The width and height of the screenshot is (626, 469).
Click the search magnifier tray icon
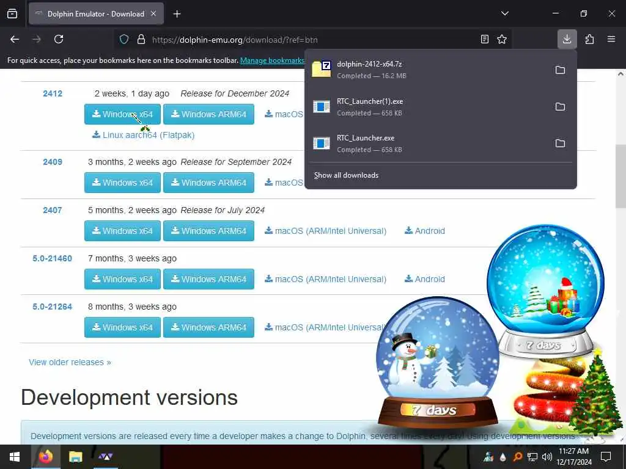(x=517, y=457)
